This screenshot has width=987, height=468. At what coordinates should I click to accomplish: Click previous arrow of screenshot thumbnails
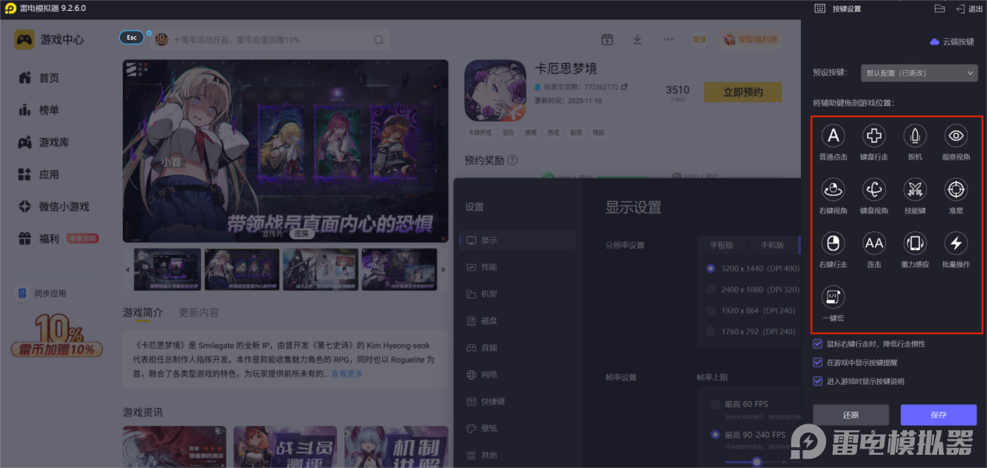(128, 269)
